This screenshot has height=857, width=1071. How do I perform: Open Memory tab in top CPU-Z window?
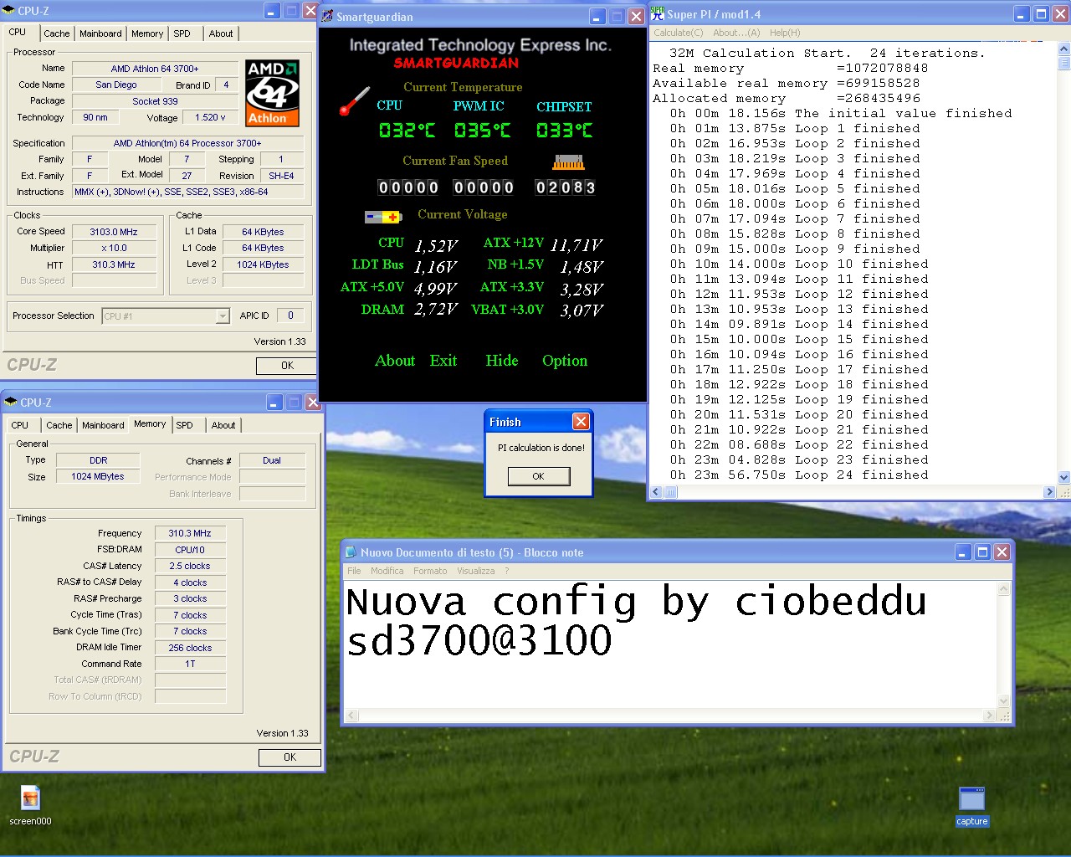[147, 33]
